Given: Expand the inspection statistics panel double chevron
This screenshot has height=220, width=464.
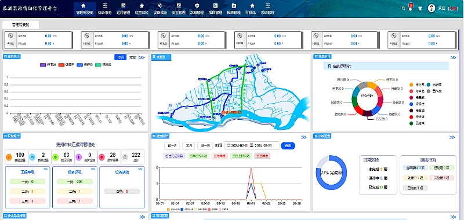Looking at the screenshot, I should [x=303, y=137].
